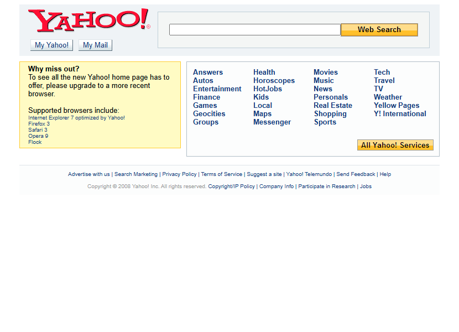The image size is (459, 332).
Task: Open the Personals link
Action: [x=331, y=97]
